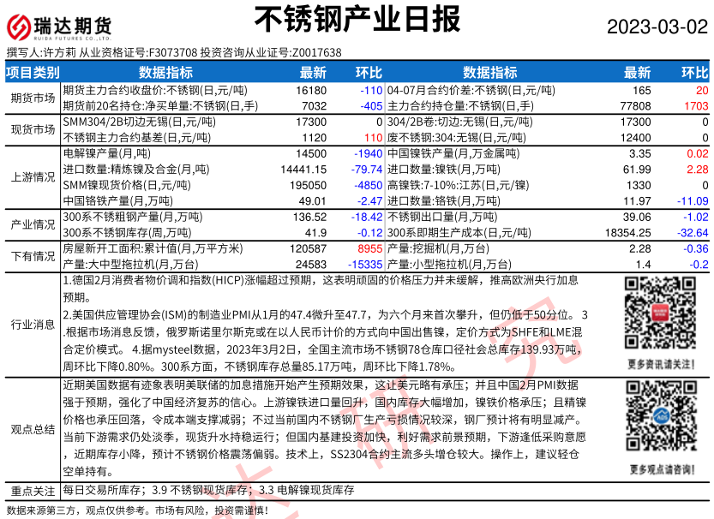Click the 不锈钢产业日报 report title

pos(357,19)
